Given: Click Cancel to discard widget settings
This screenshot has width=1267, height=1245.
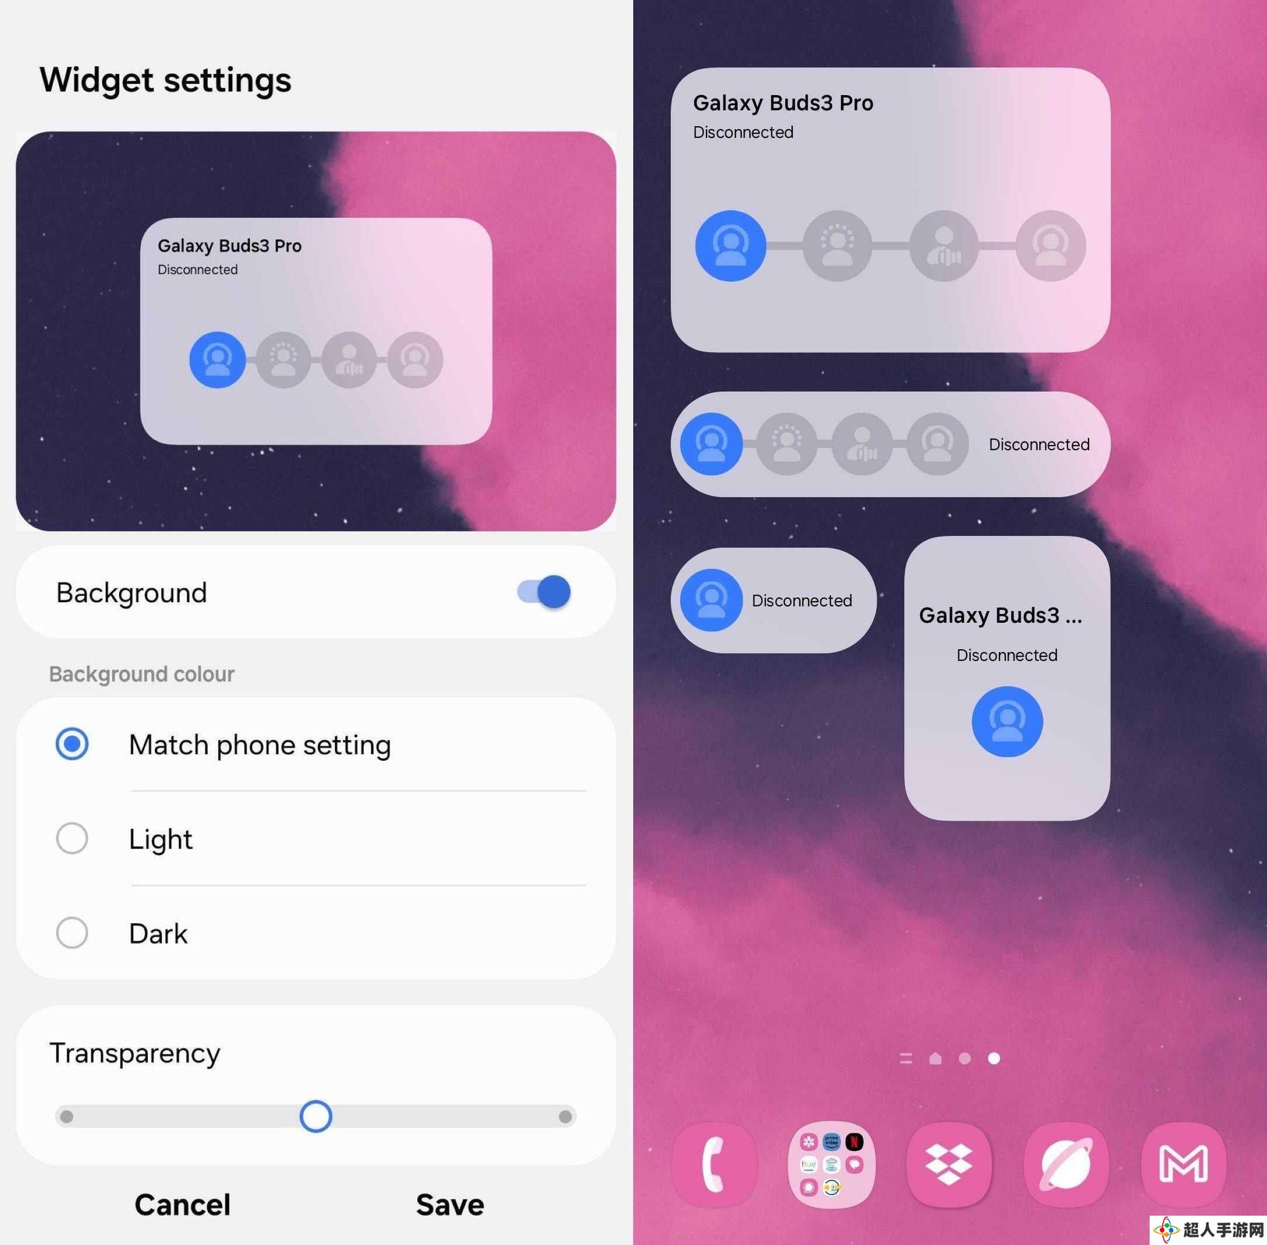Looking at the screenshot, I should pyautogui.click(x=183, y=1202).
